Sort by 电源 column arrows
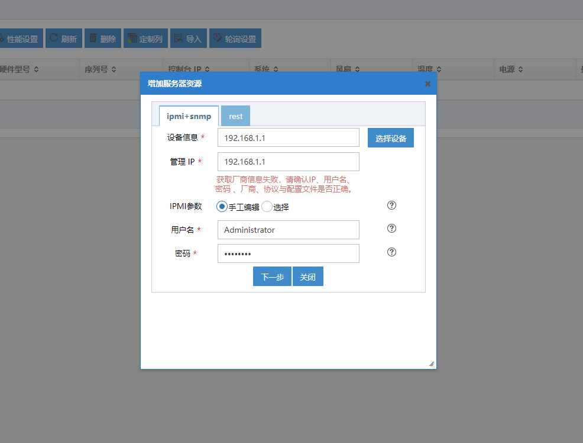Viewport: 583px width, 443px height. (x=520, y=69)
